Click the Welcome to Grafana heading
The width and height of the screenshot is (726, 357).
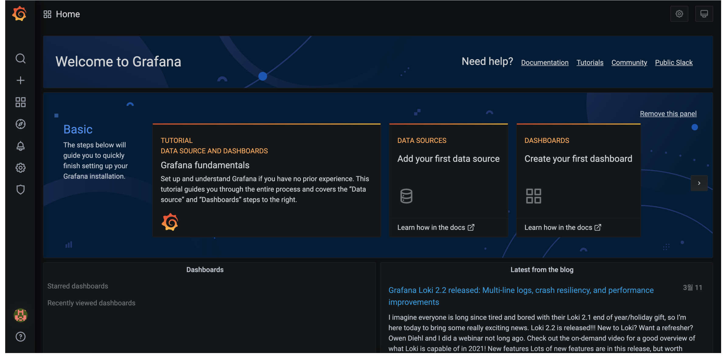(118, 62)
